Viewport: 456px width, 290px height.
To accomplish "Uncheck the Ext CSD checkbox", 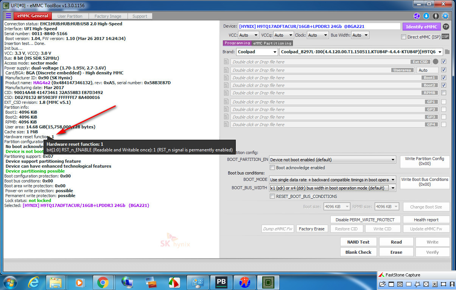I will click(x=444, y=62).
